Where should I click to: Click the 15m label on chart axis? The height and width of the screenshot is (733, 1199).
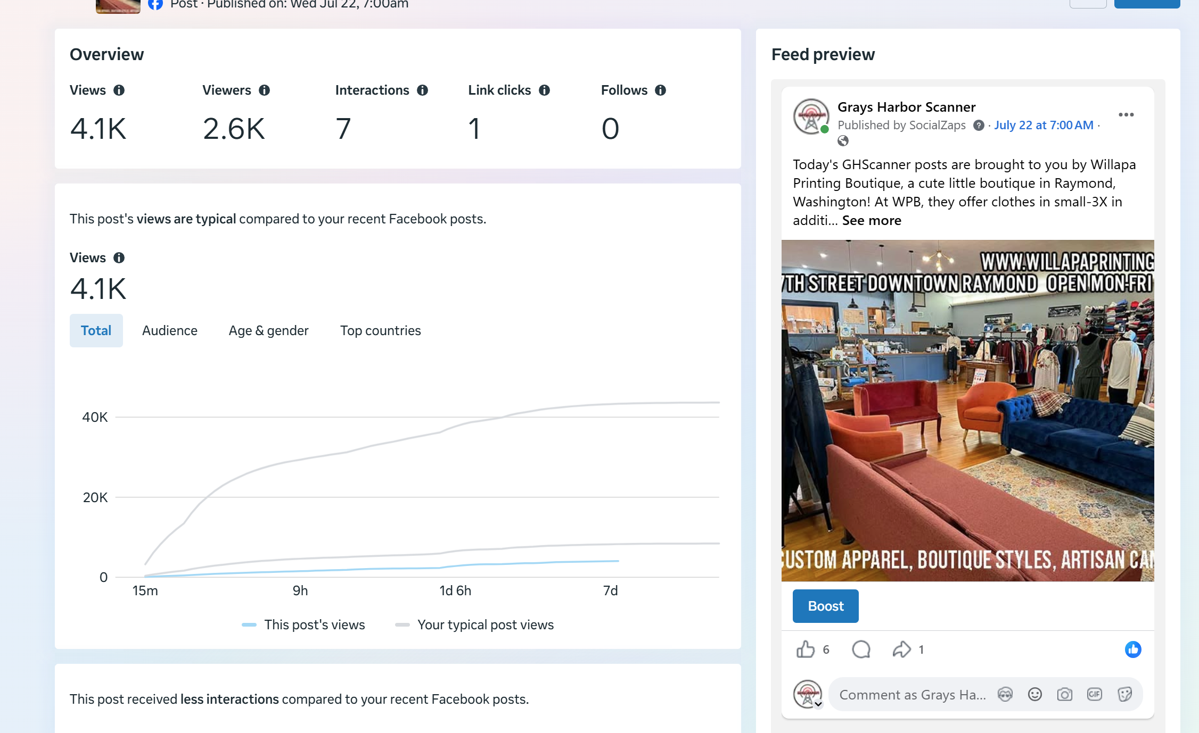click(145, 591)
